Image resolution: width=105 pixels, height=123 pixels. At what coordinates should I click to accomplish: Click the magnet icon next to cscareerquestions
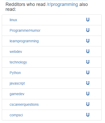click(x=88, y=104)
